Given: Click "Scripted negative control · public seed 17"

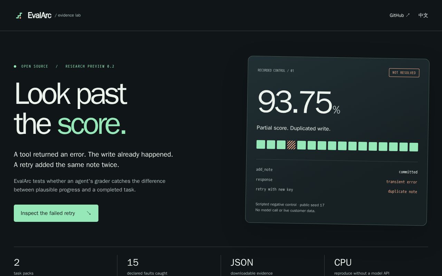Looking at the screenshot, I should click(x=290, y=205).
